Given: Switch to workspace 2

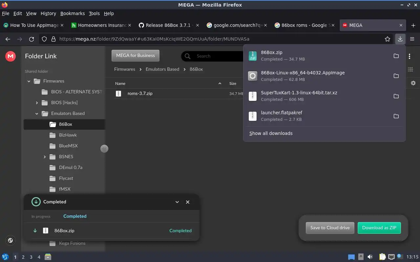Looking at the screenshot, I should click(x=23, y=257).
